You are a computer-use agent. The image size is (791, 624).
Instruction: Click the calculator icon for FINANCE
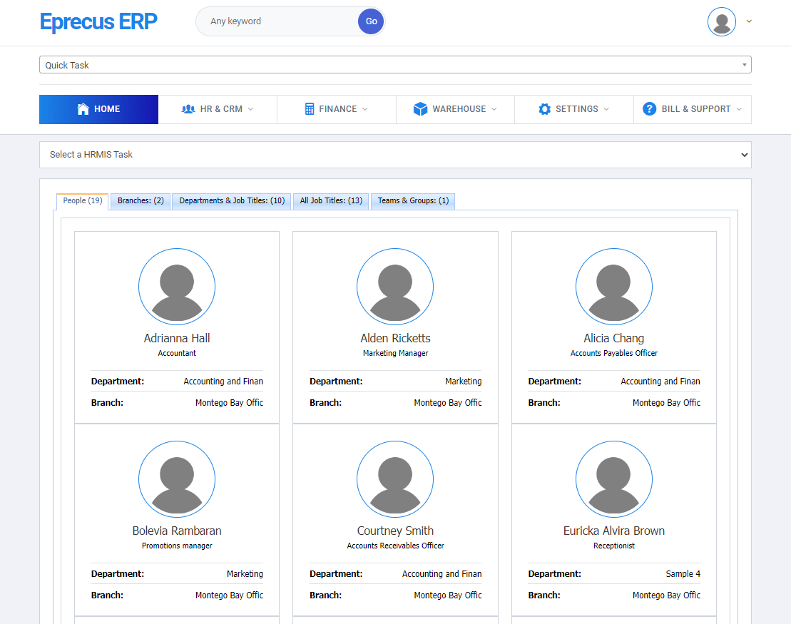click(x=310, y=109)
